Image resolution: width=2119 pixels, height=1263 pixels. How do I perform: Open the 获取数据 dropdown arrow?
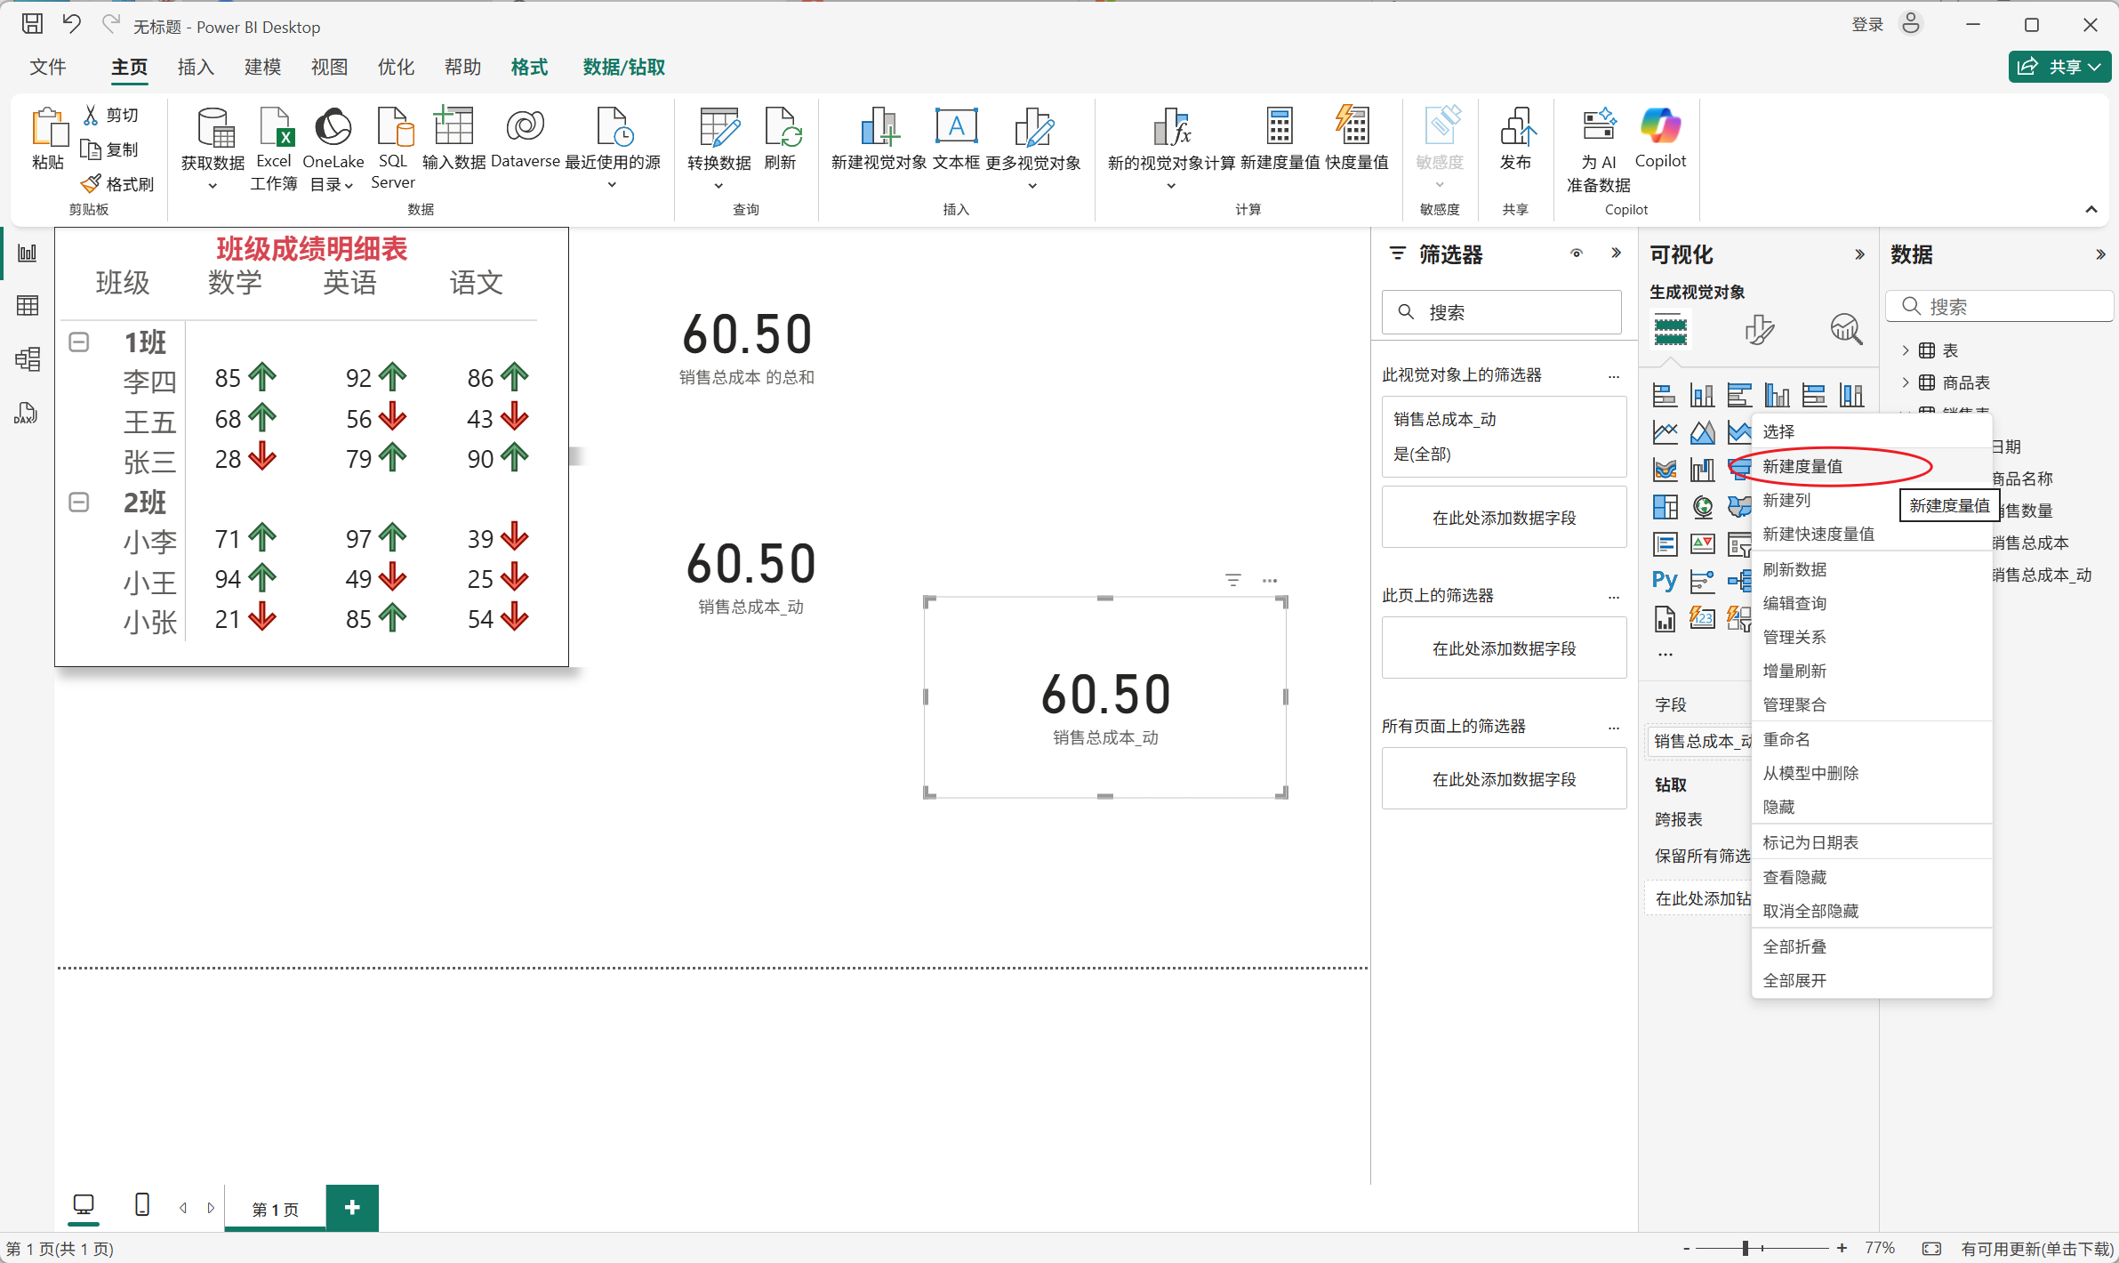click(213, 186)
